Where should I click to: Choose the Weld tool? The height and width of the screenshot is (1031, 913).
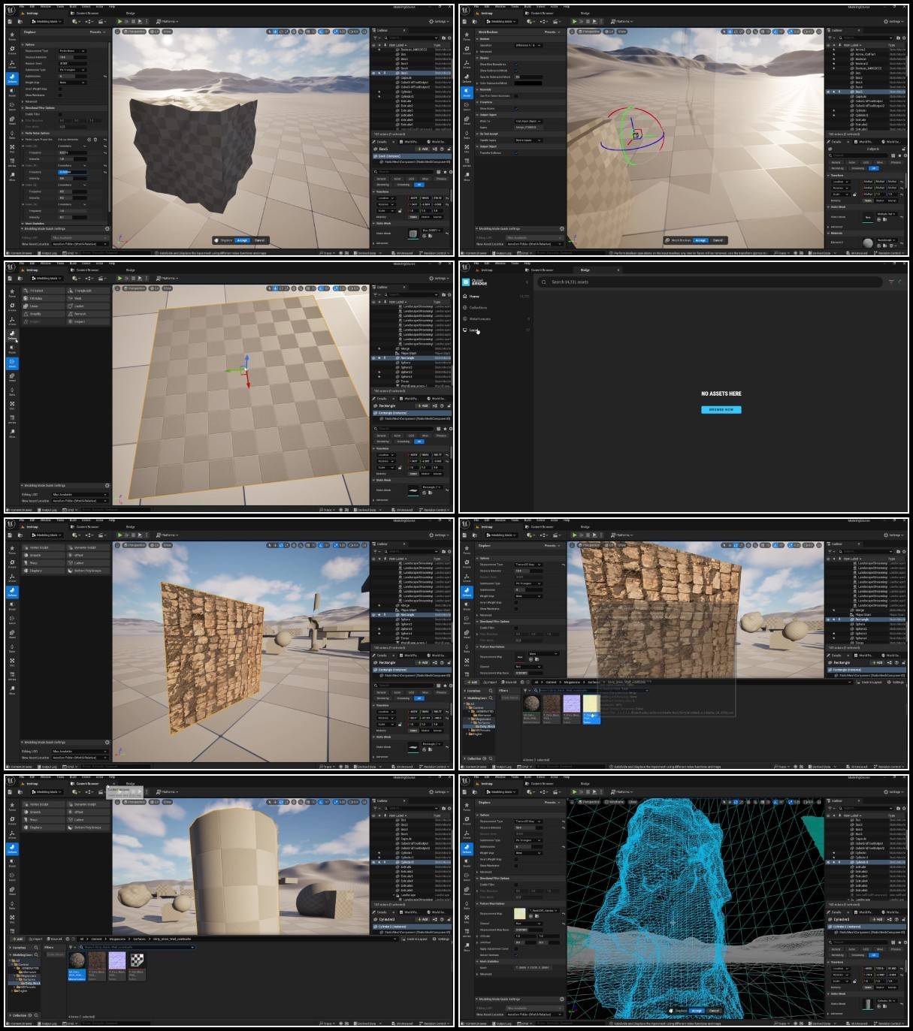point(89,298)
